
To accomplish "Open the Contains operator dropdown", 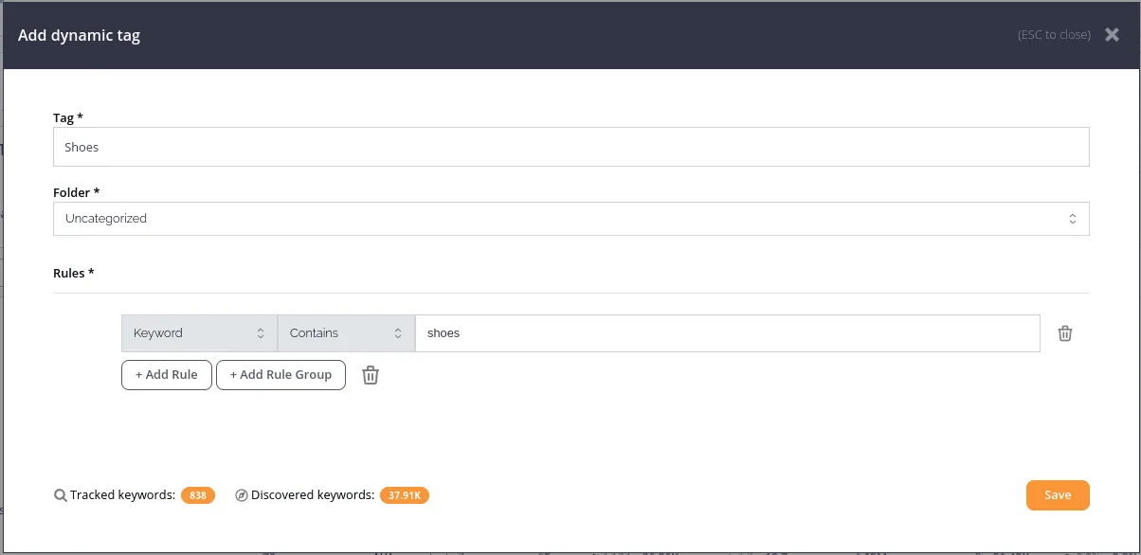I will coord(346,333).
